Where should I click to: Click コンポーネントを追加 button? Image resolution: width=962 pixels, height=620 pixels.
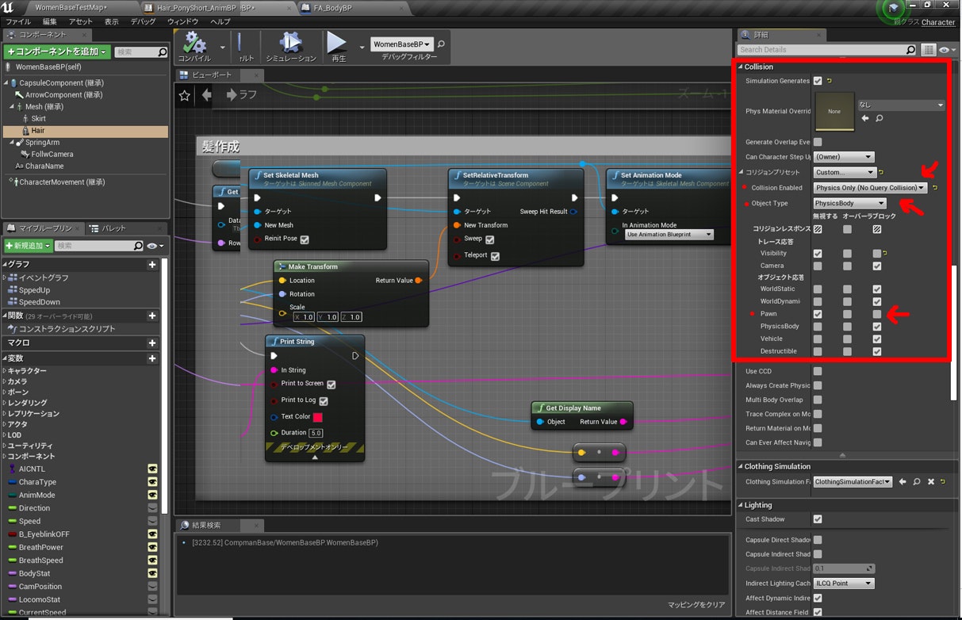pyautogui.click(x=58, y=52)
